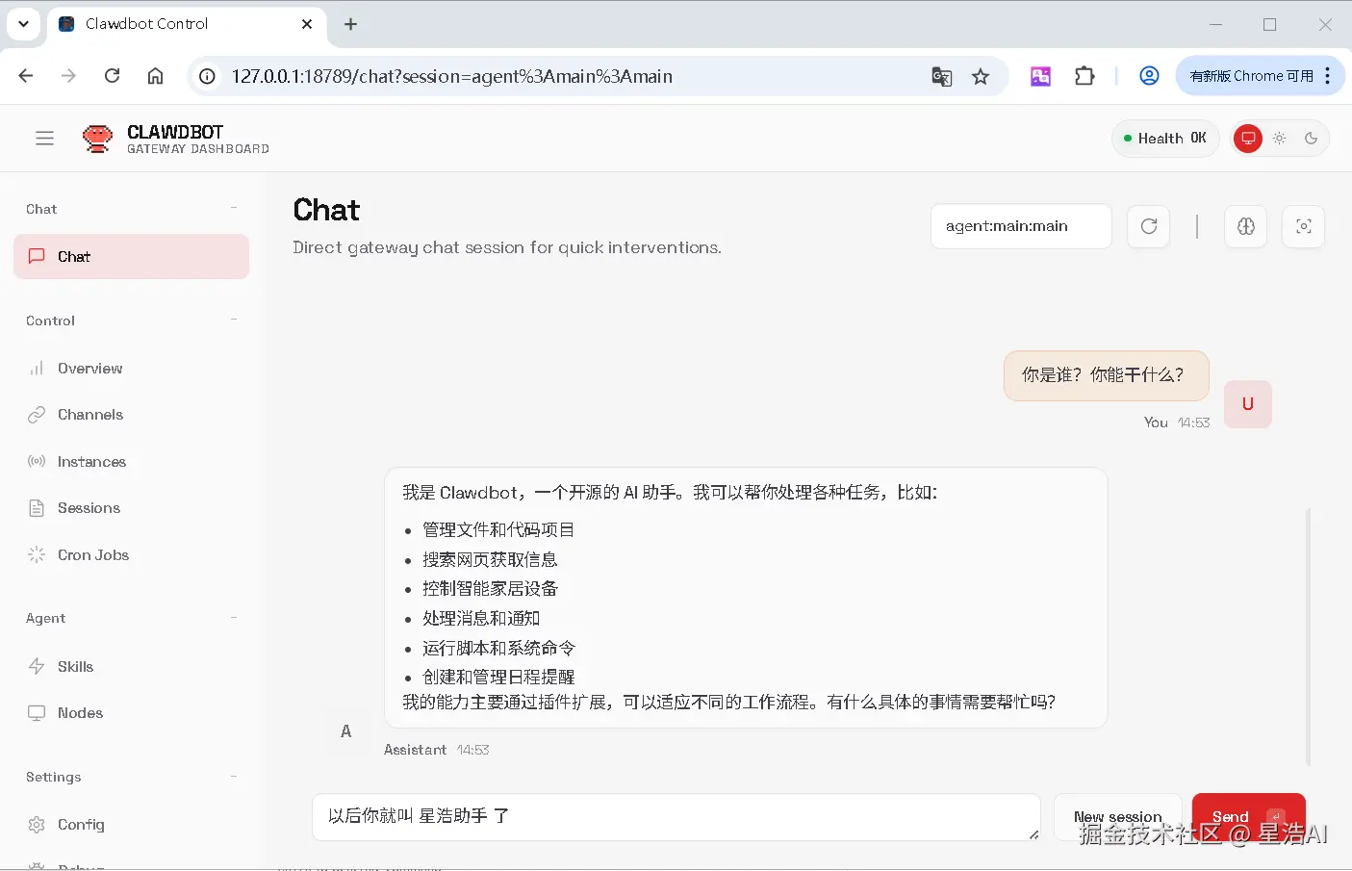Click the address bar URL
The image size is (1352, 871).
[452, 76]
